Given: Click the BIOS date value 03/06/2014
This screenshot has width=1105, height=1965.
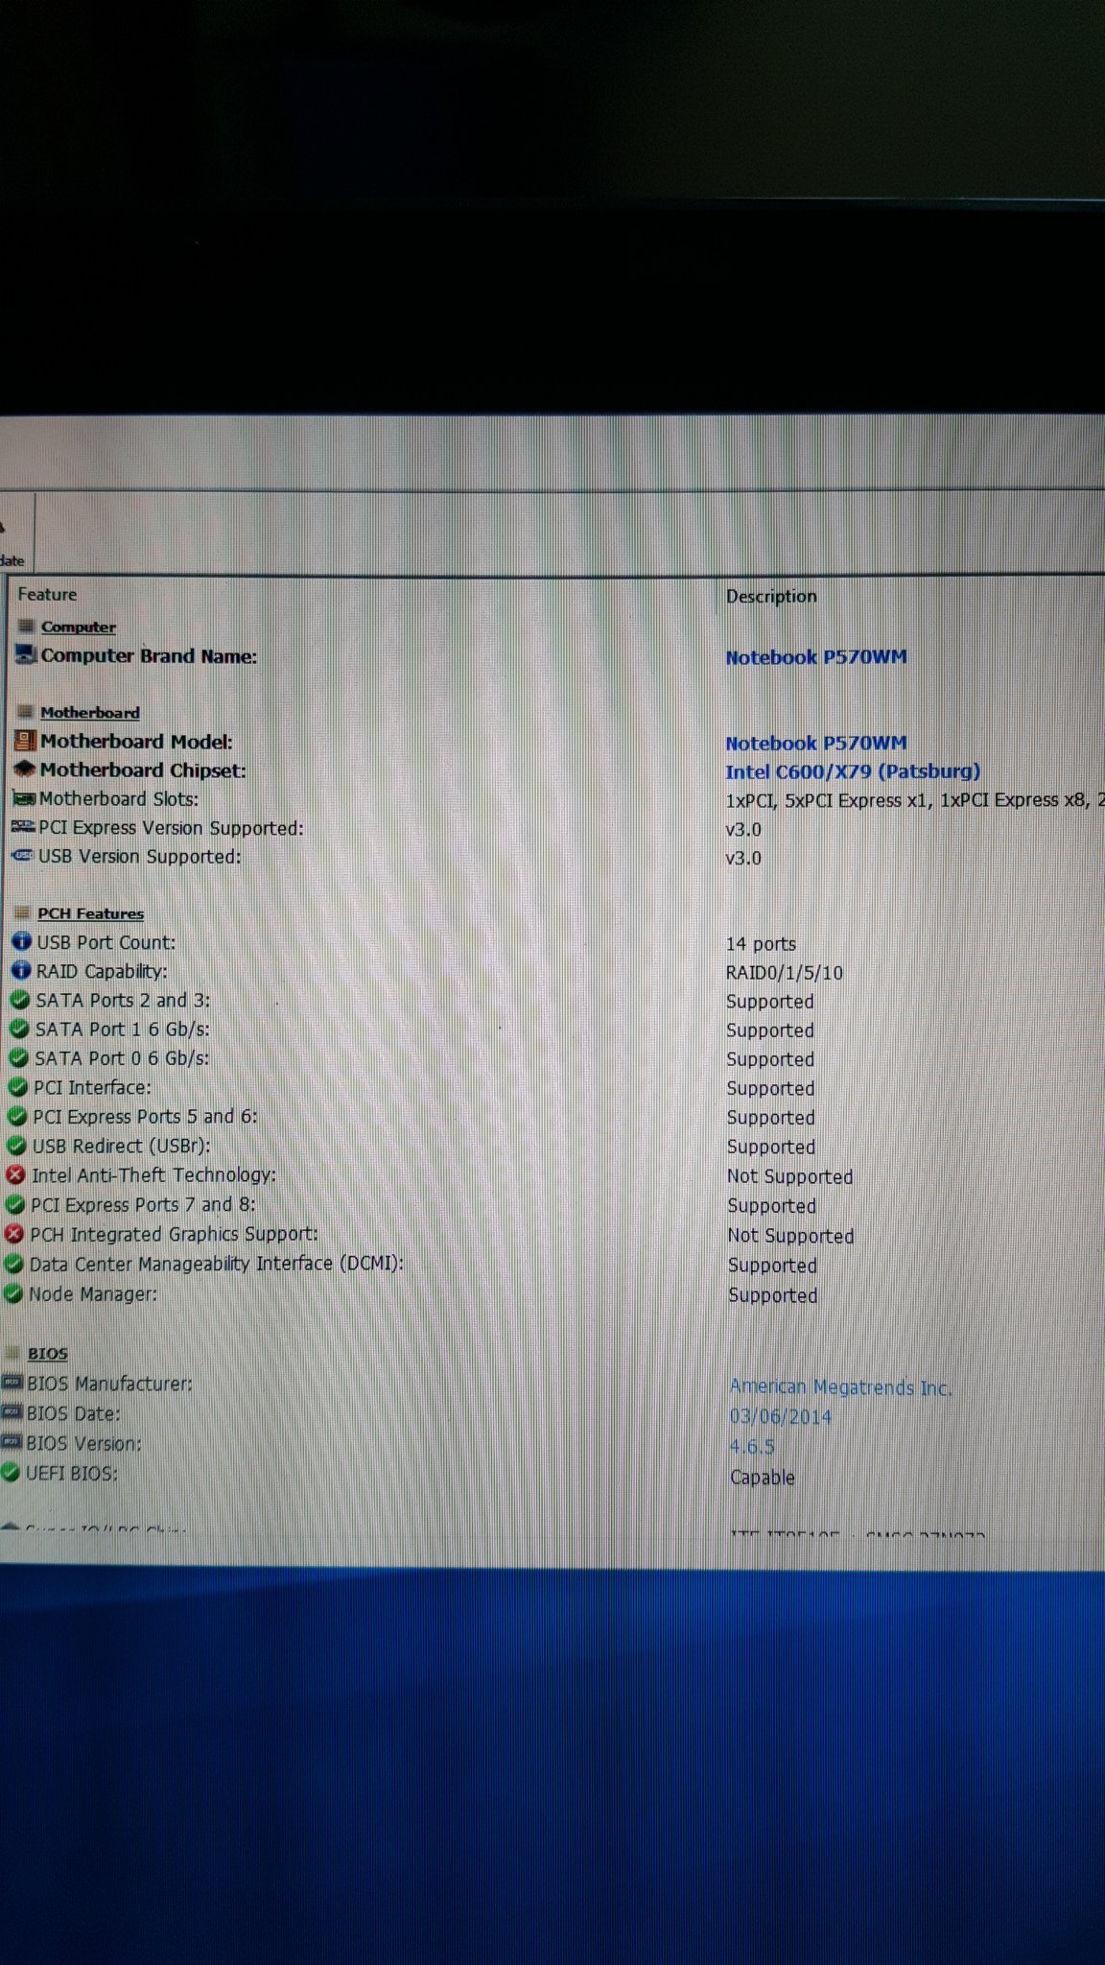Looking at the screenshot, I should (781, 1416).
